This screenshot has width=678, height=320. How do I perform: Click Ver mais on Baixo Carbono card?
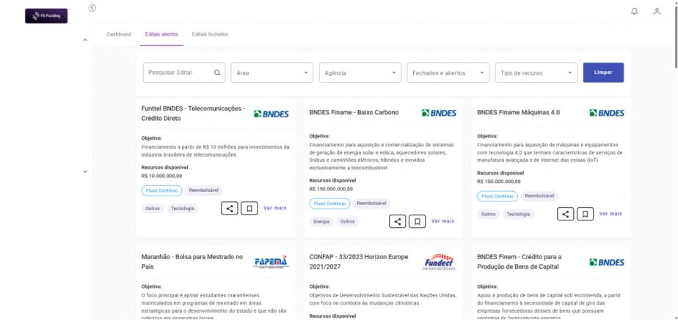(x=442, y=221)
